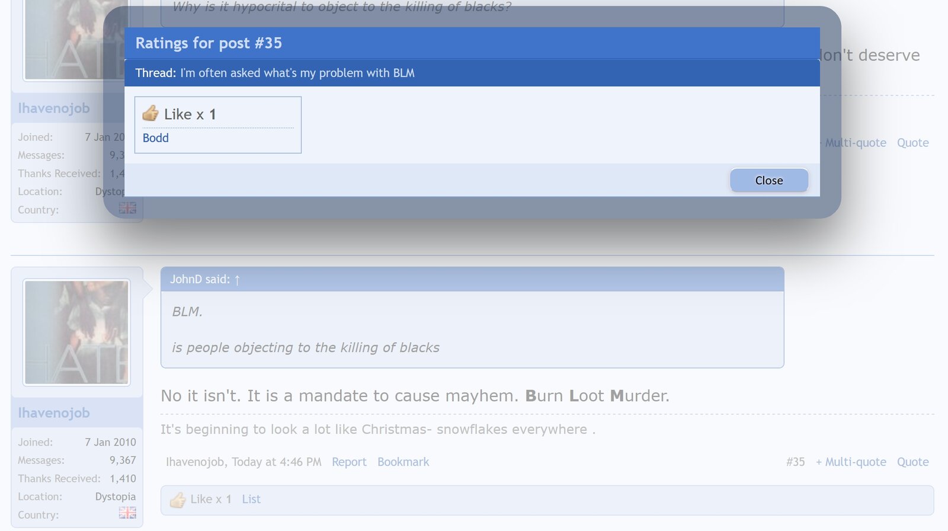This screenshot has width=948, height=531.
Task: Click the Today at 4:46 PM timestamp
Action: click(276, 462)
